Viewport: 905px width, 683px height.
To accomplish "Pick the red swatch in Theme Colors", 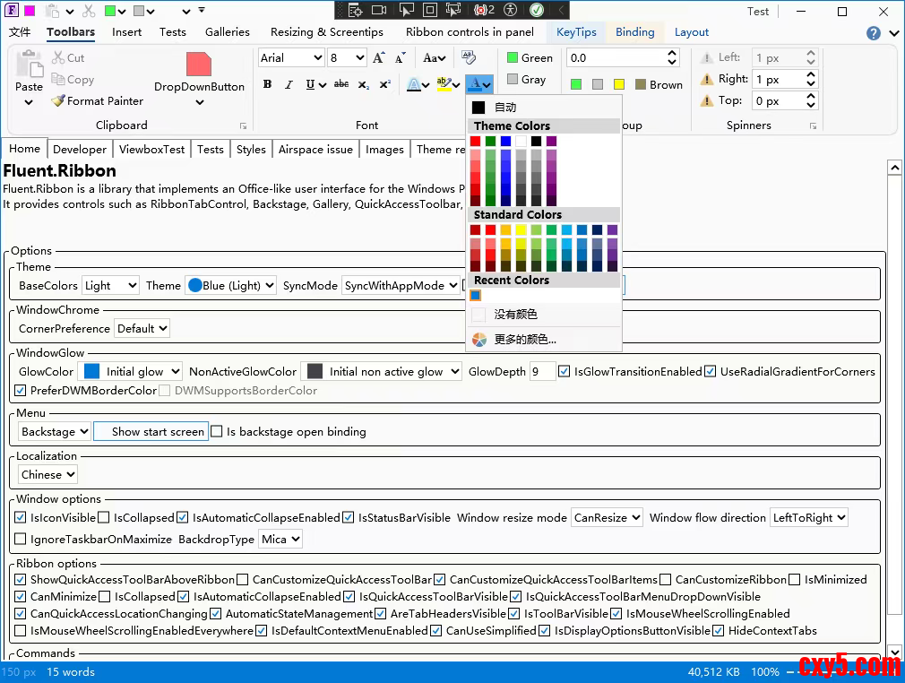I will point(475,142).
